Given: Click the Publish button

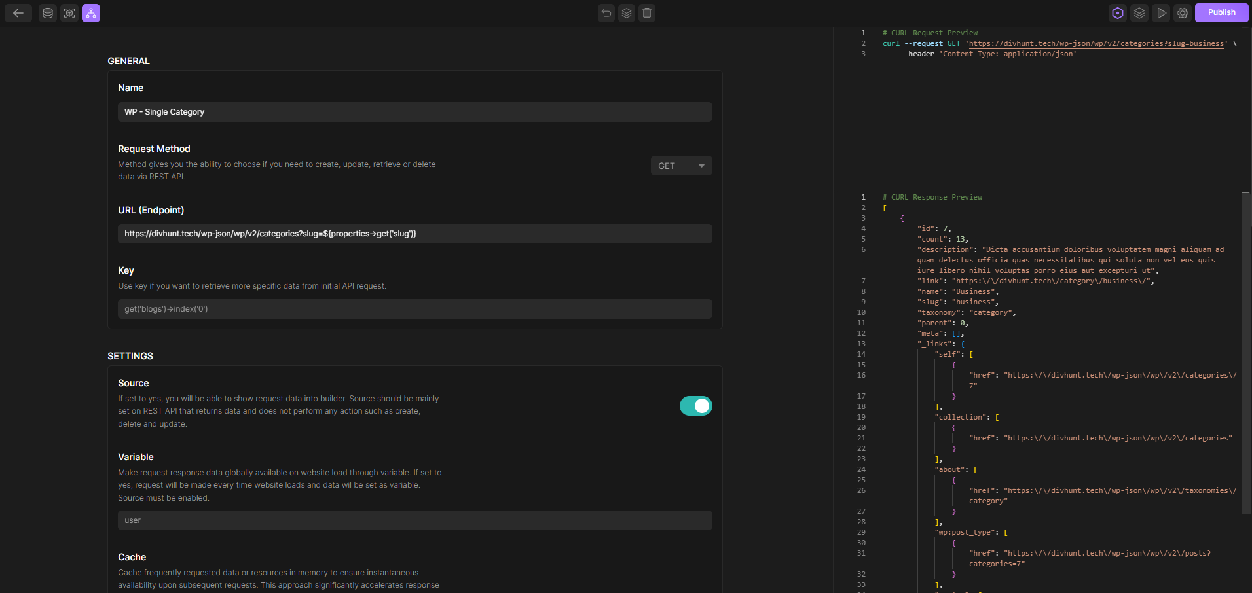Looking at the screenshot, I should coord(1221,12).
